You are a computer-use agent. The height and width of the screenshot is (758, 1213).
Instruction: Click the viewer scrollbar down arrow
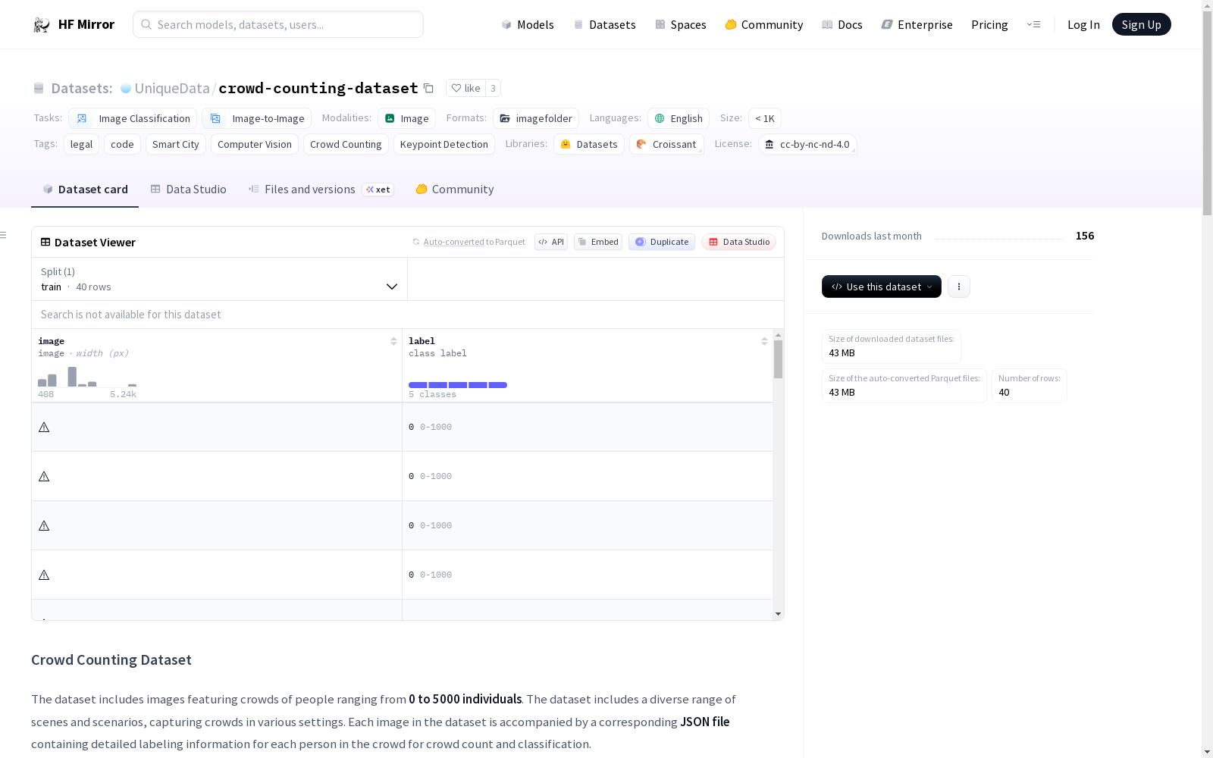coord(778,614)
